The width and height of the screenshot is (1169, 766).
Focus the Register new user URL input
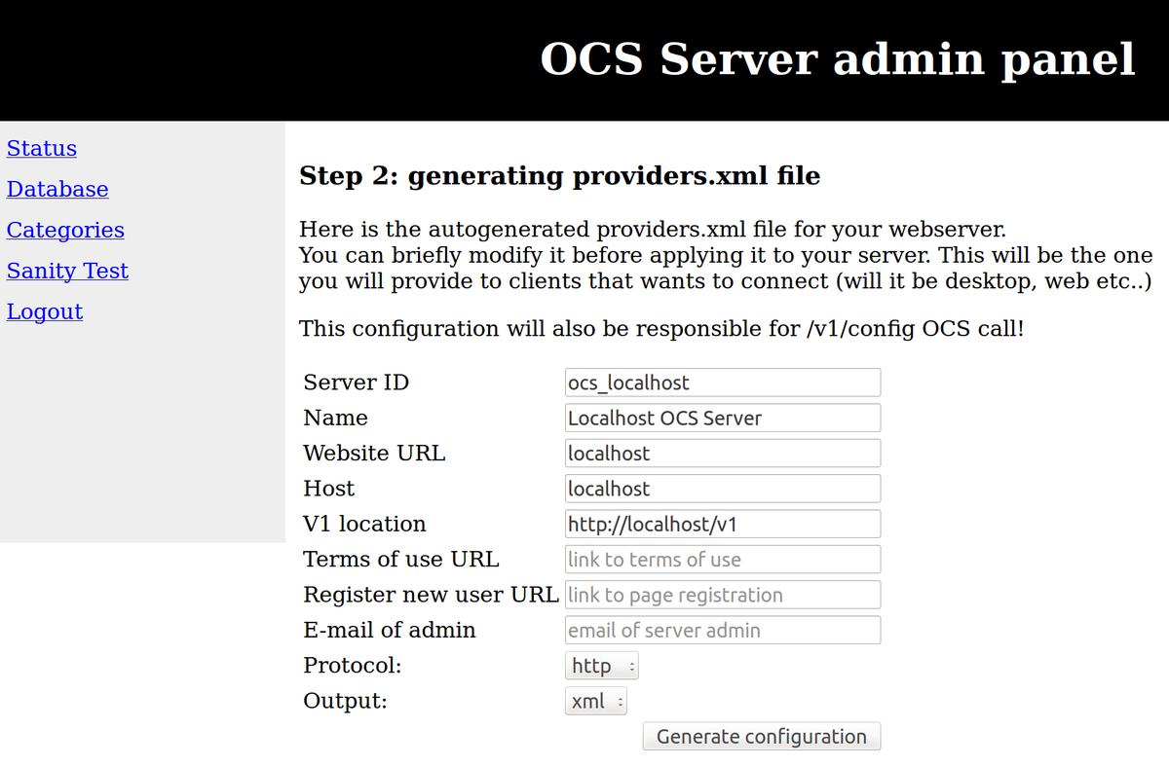pyautogui.click(x=722, y=595)
